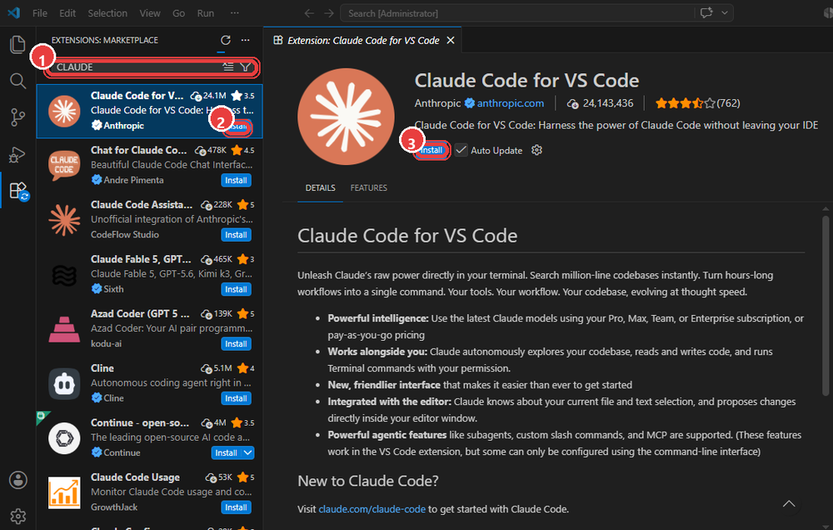Open the anthropic.com publisher link
This screenshot has height=530, width=833.
[x=510, y=103]
